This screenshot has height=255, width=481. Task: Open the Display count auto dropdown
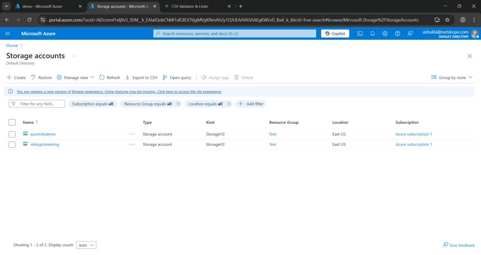tap(86, 245)
